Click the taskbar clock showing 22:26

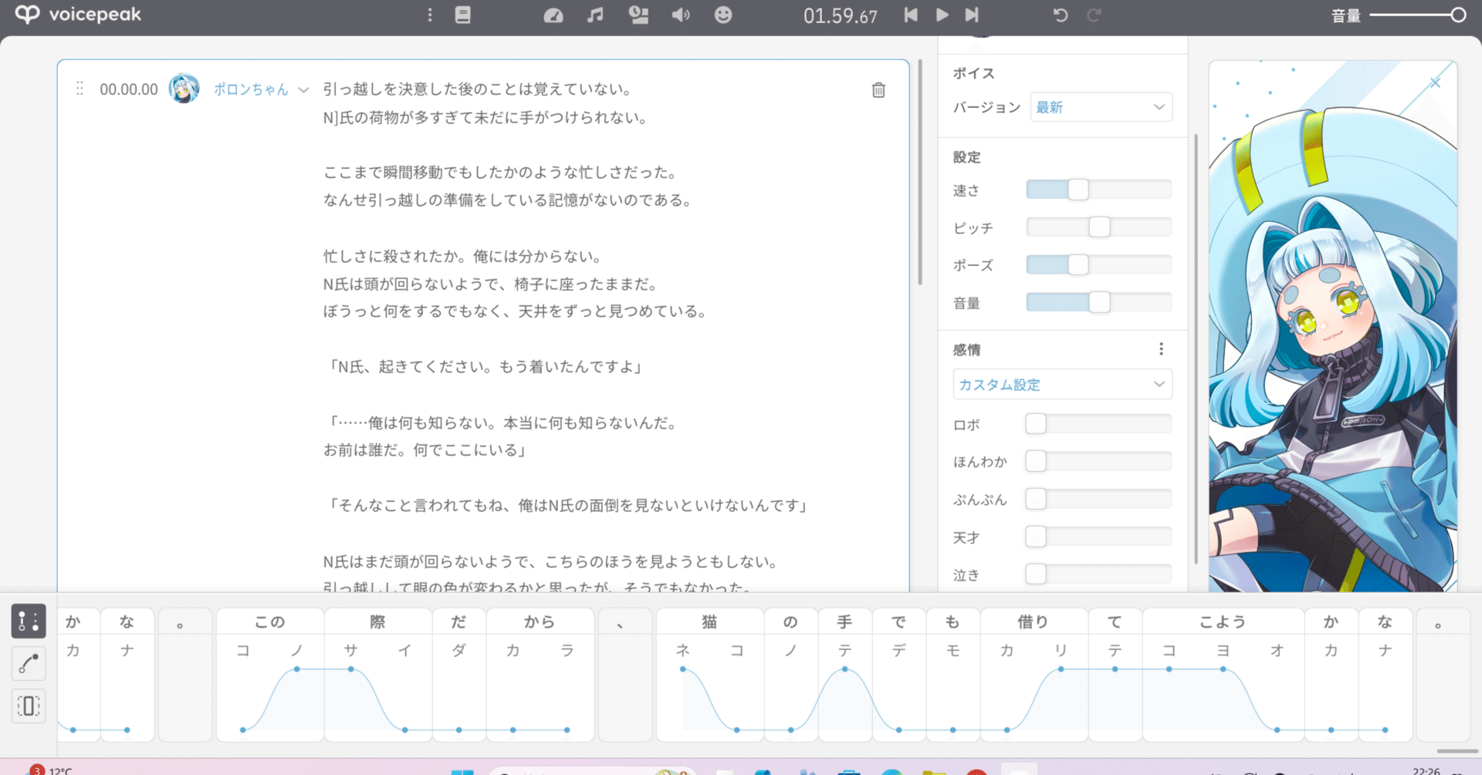coord(1426,770)
